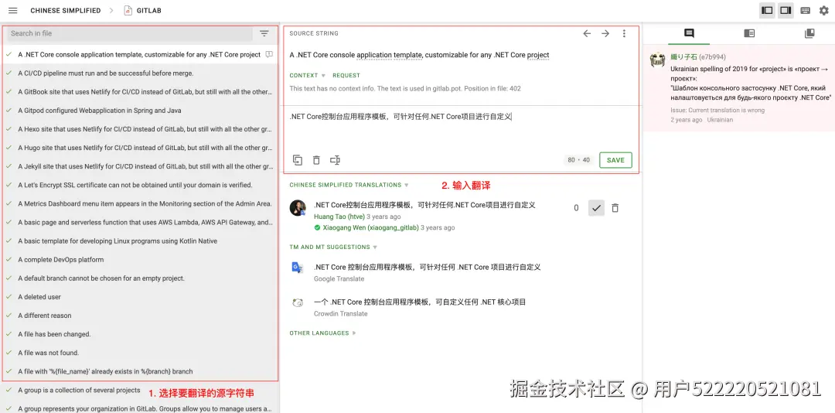Open the Ukrainian commenter's avatar
Image resolution: width=835 pixels, height=413 pixels.
[658, 60]
